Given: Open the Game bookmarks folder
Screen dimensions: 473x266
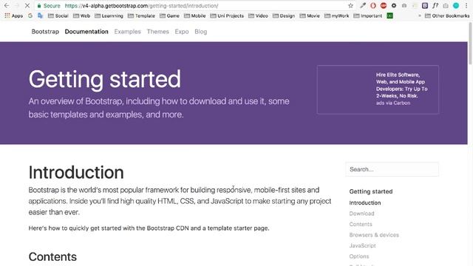Looking at the screenshot, I should click(169, 16).
